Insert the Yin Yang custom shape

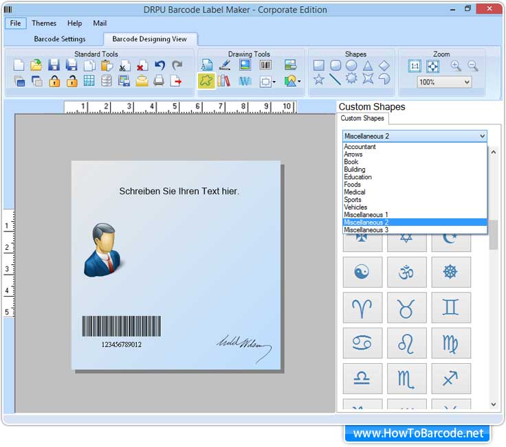pyautogui.click(x=362, y=272)
